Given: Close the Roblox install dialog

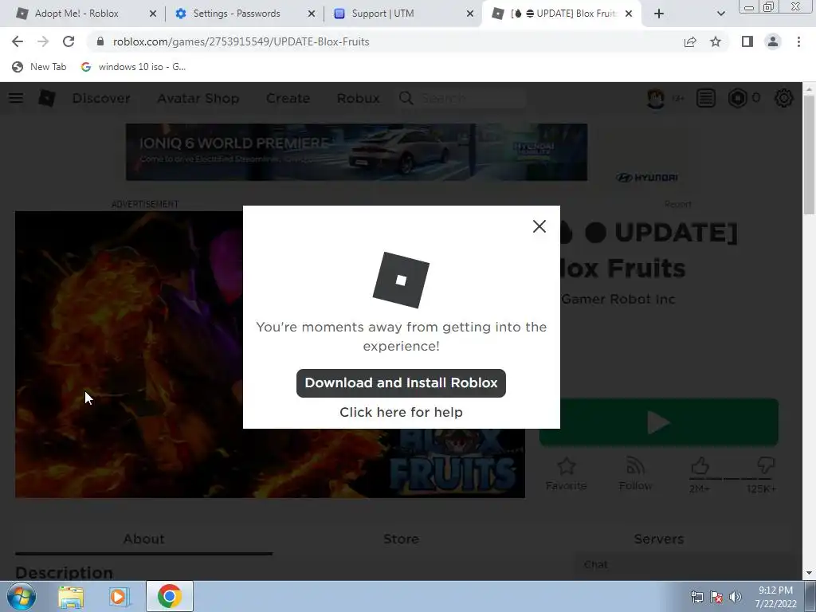Looking at the screenshot, I should coord(539,226).
